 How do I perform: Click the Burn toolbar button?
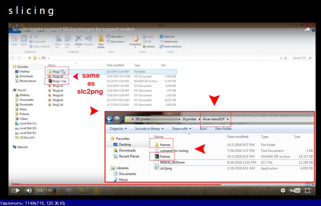[x=203, y=129]
